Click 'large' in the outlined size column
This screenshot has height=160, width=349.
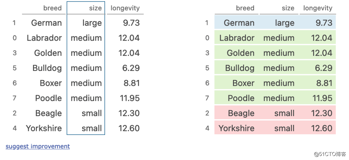tap(92, 23)
